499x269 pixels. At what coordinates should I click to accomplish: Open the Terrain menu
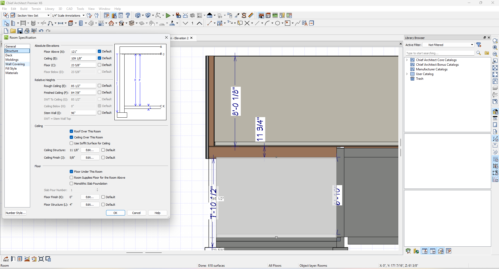click(x=36, y=9)
